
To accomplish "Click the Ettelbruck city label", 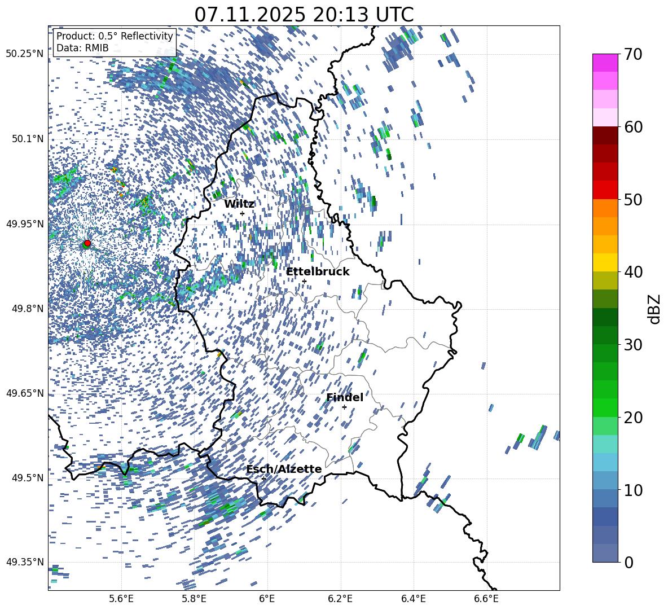I will [x=318, y=272].
